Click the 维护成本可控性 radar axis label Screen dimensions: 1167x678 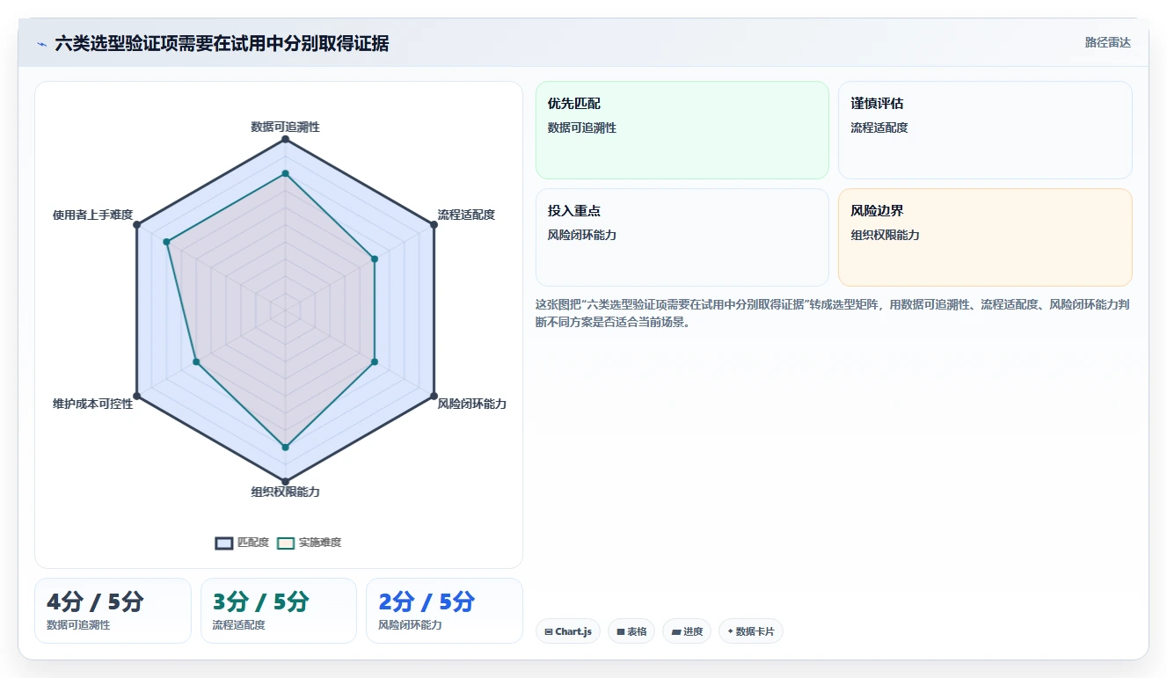[x=92, y=404]
